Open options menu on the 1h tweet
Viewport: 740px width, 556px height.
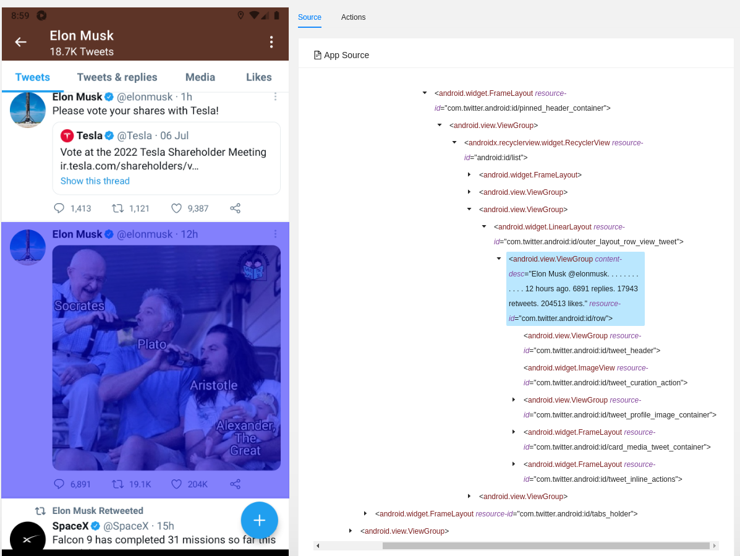tap(275, 96)
